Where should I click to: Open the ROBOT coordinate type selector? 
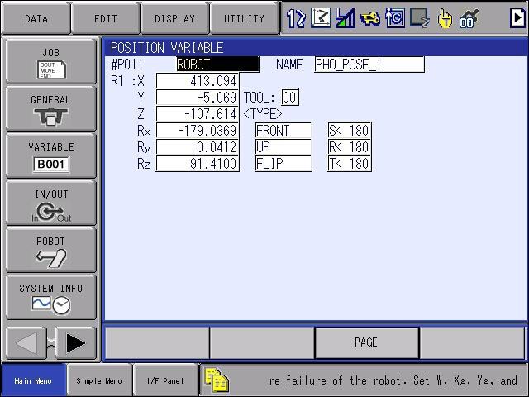click(x=218, y=65)
